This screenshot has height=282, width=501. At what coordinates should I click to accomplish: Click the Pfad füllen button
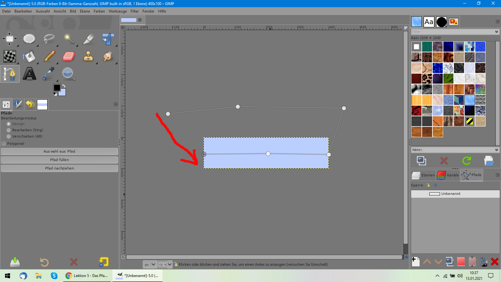59,160
